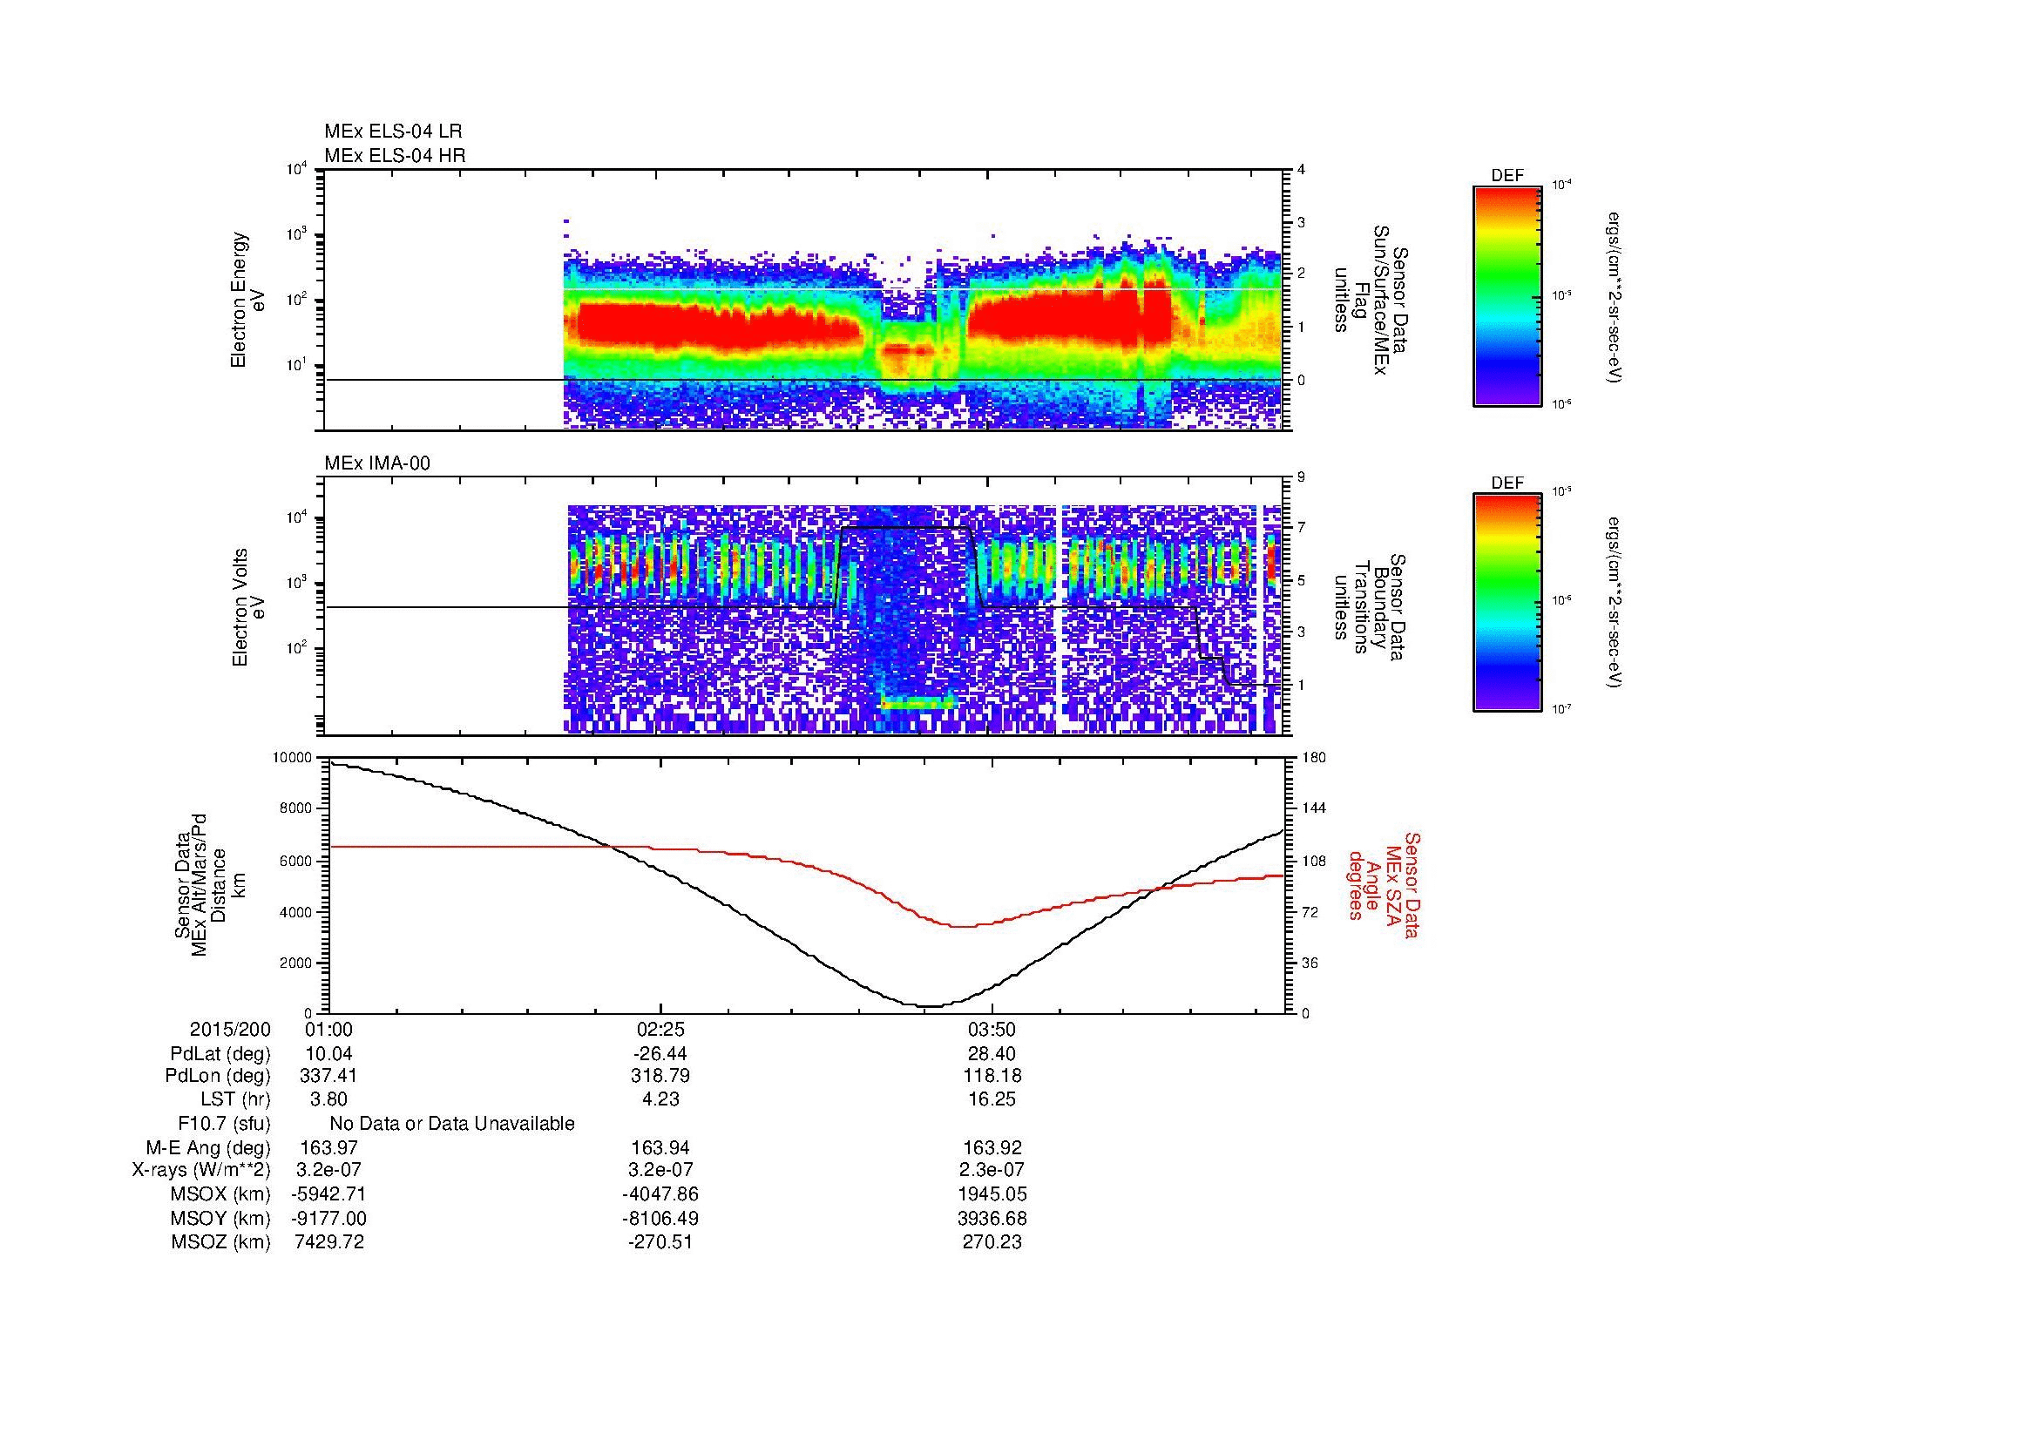The width and height of the screenshot is (2038, 1440).
Task: Click the MSOX value '1945.05'
Action: (992, 1194)
